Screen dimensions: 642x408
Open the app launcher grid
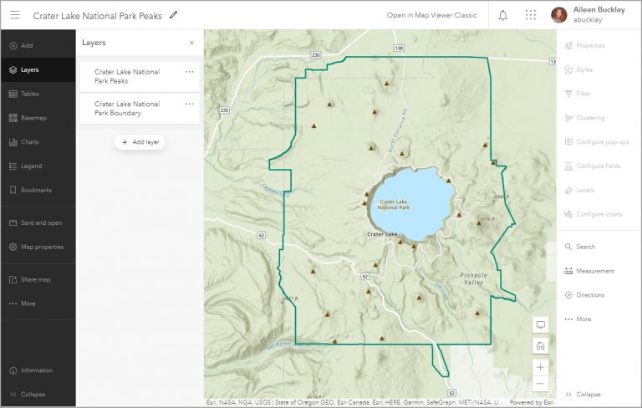pos(531,15)
